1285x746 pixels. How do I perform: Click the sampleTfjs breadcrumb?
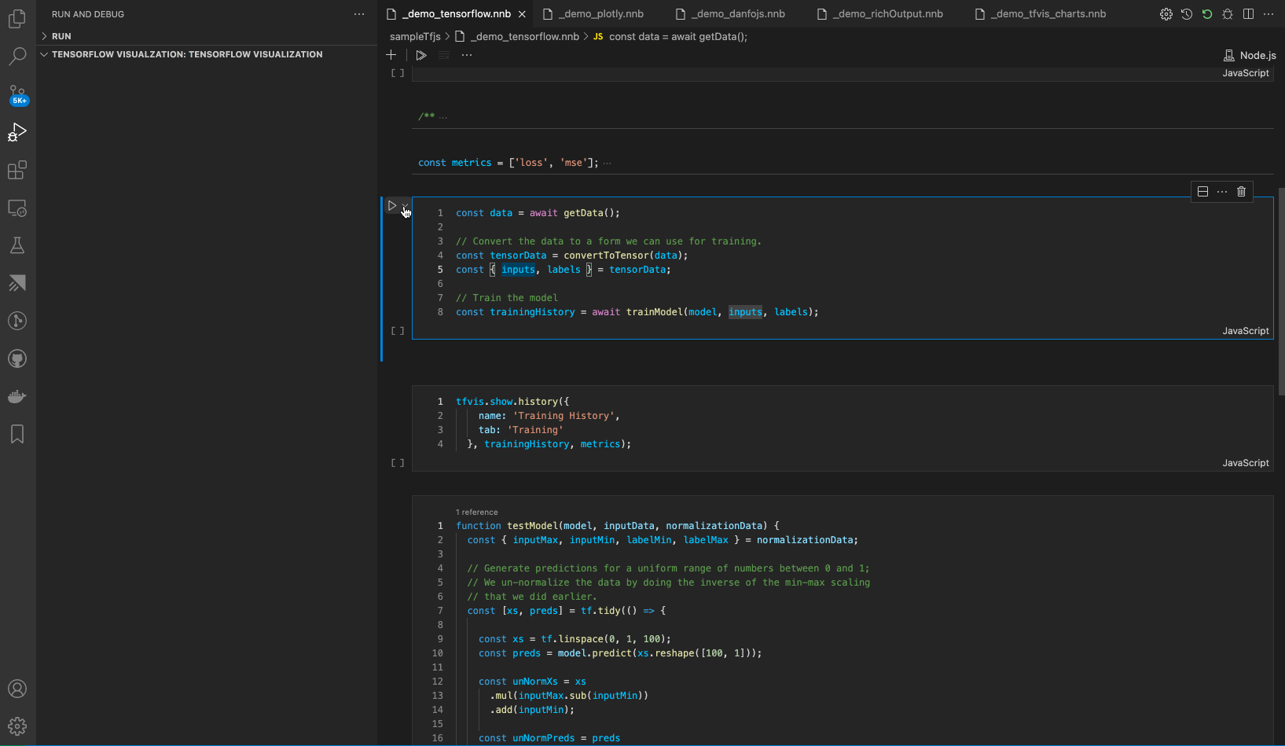tap(415, 36)
